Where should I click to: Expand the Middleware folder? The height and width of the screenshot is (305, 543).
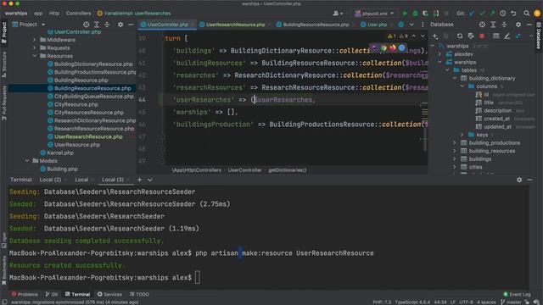tap(34, 40)
